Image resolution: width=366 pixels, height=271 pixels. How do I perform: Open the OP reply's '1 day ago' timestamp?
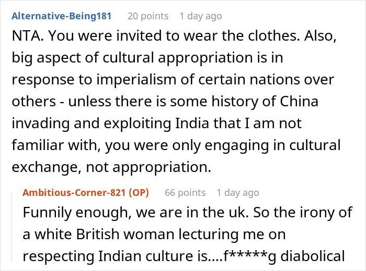(x=238, y=193)
